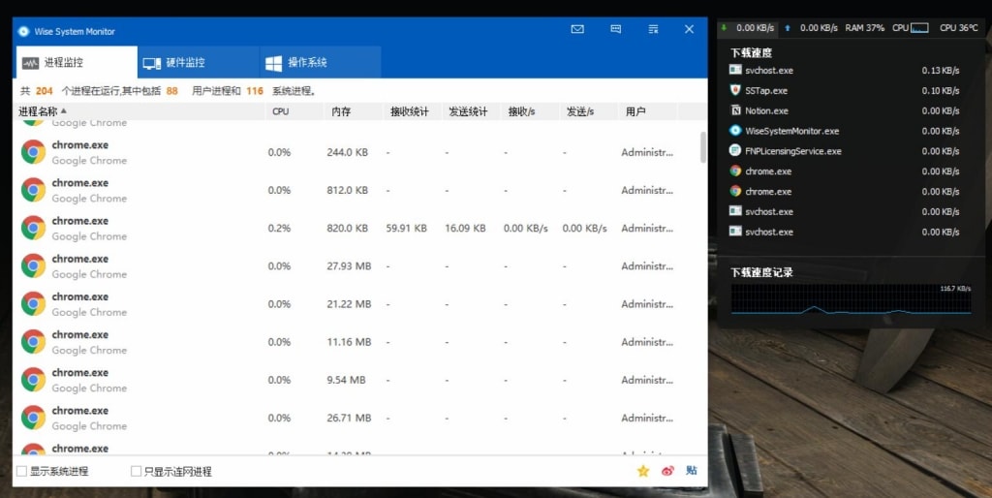Sort by the CPU column header
Screen dimensions: 992x498
294,111
